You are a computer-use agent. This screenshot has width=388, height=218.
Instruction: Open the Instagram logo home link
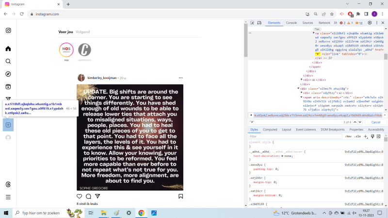[x=8, y=31]
